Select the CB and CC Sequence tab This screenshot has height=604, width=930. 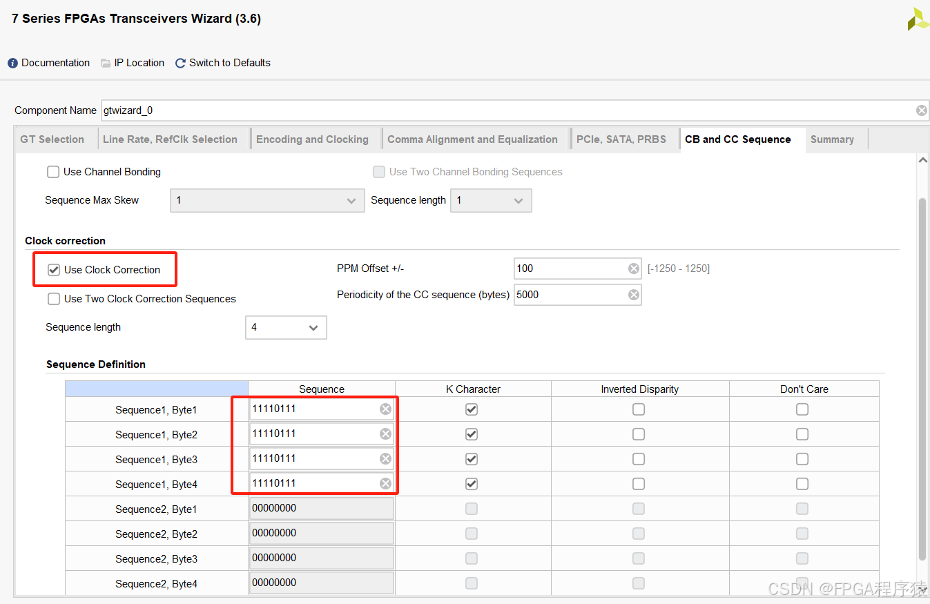coord(738,139)
